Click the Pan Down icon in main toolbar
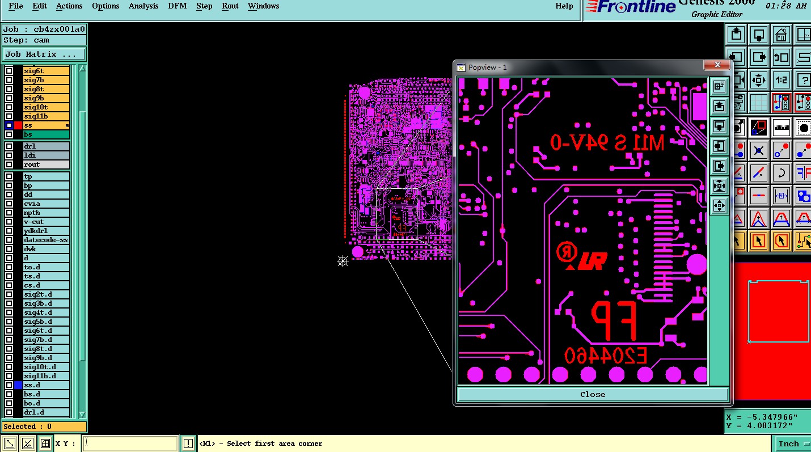Screen dimensions: 811x452 point(759,34)
